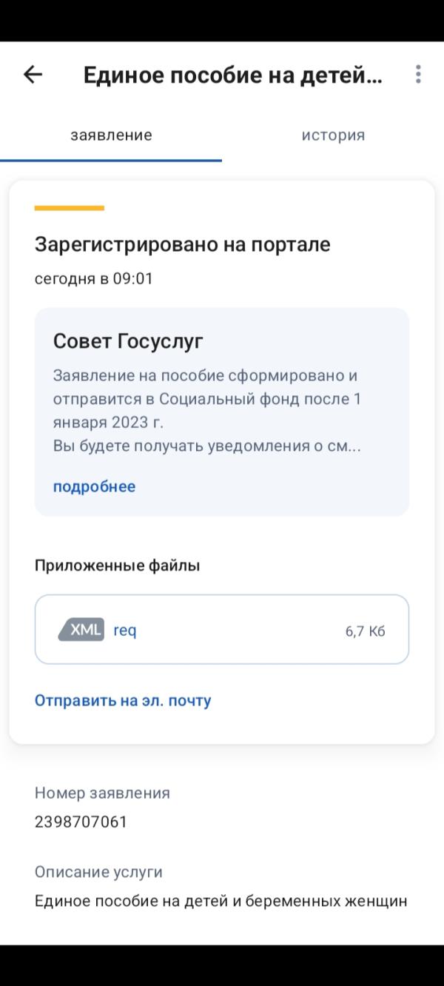This screenshot has width=444, height=986.
Task: Switch to the "история" tab
Action: click(x=332, y=135)
